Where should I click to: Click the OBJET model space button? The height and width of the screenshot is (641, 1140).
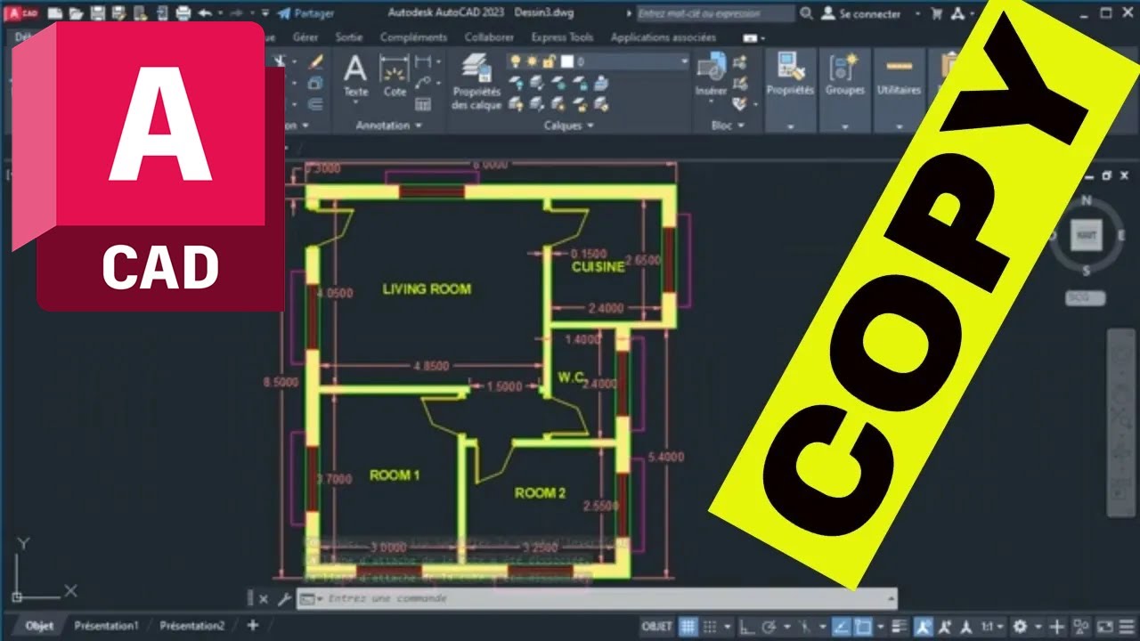(656, 627)
